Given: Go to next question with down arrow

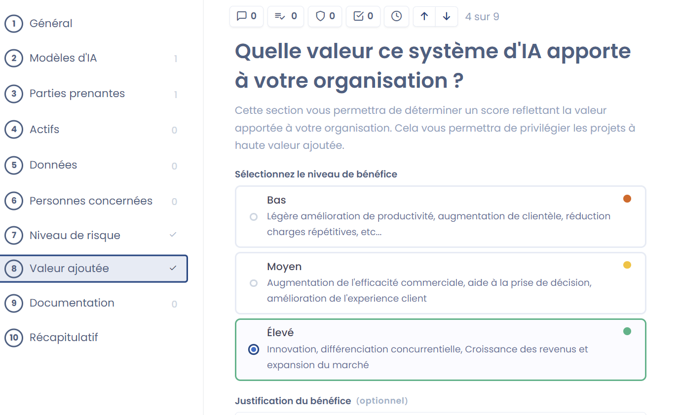Looking at the screenshot, I should 447,16.
